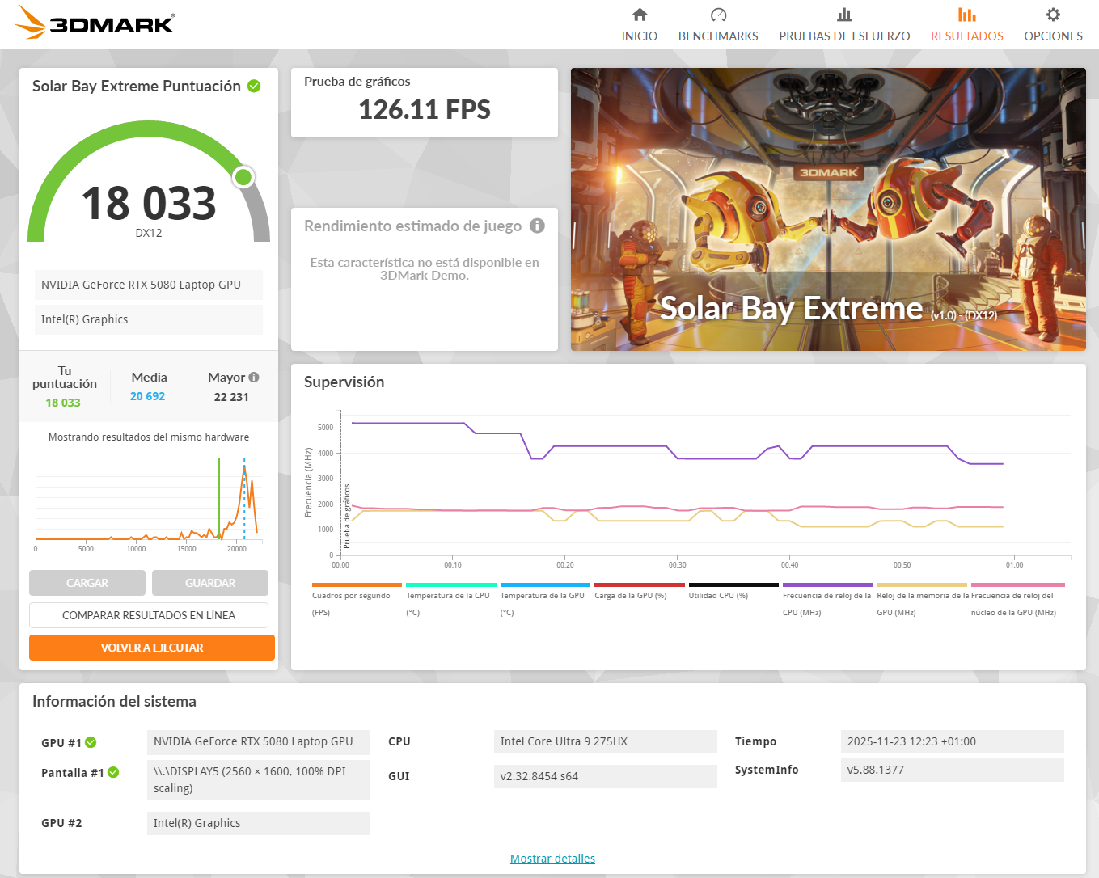Run again with Volver a Ejecutar
This screenshot has width=1099, height=878.
point(152,648)
